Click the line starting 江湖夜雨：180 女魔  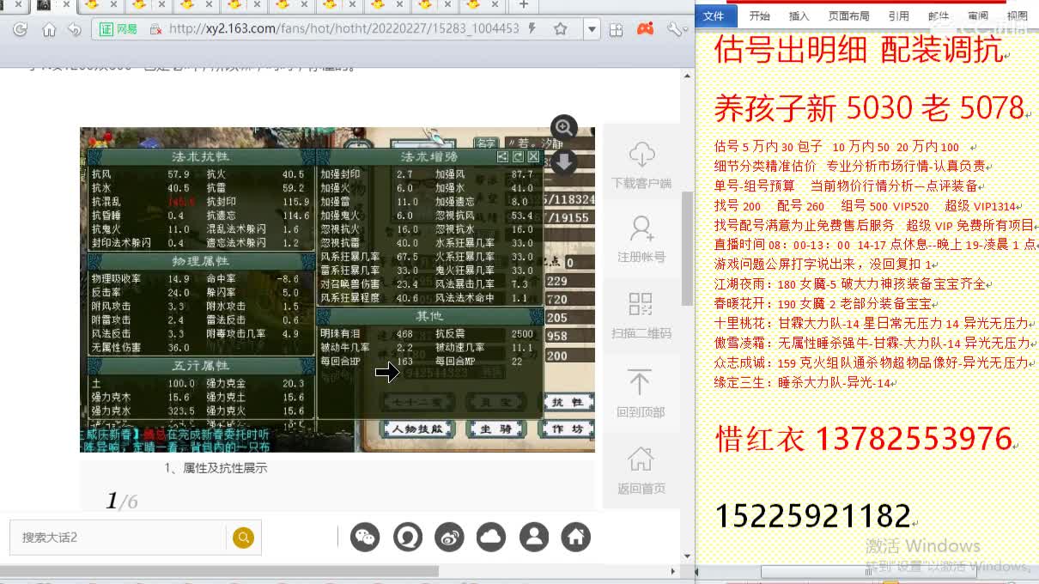[851, 284]
